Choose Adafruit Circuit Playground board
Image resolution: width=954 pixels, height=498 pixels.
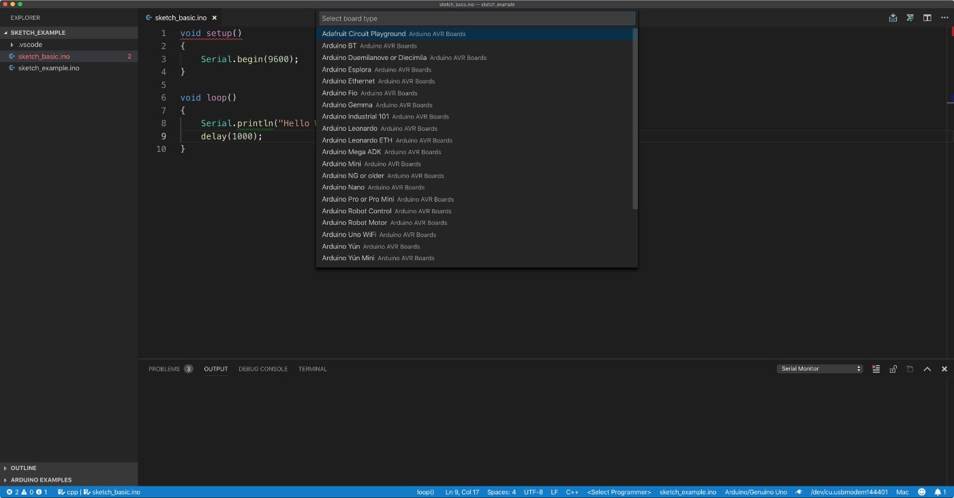[x=475, y=34]
